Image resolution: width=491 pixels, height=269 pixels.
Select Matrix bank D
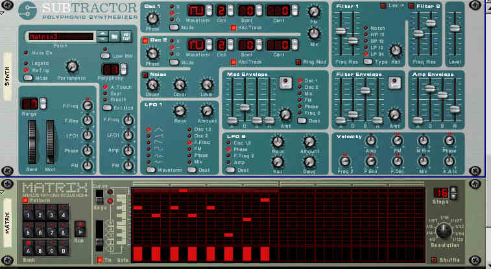(x=64, y=249)
